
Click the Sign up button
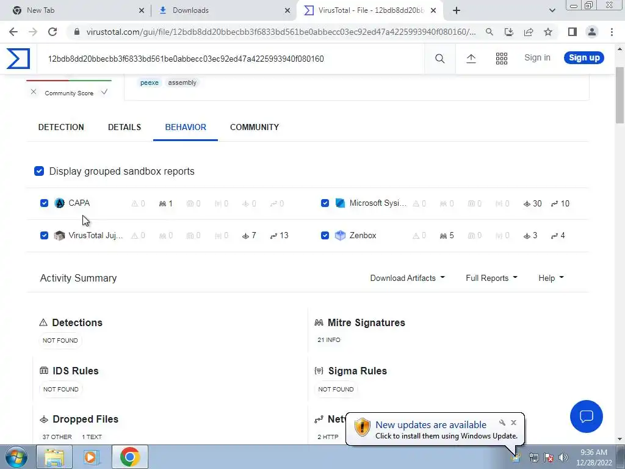coord(584,57)
